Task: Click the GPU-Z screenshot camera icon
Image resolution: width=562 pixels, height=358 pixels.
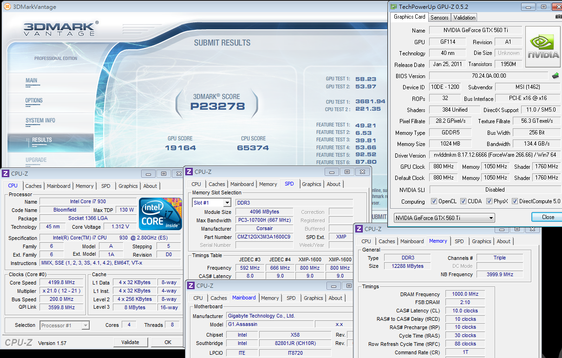Action: (x=558, y=17)
